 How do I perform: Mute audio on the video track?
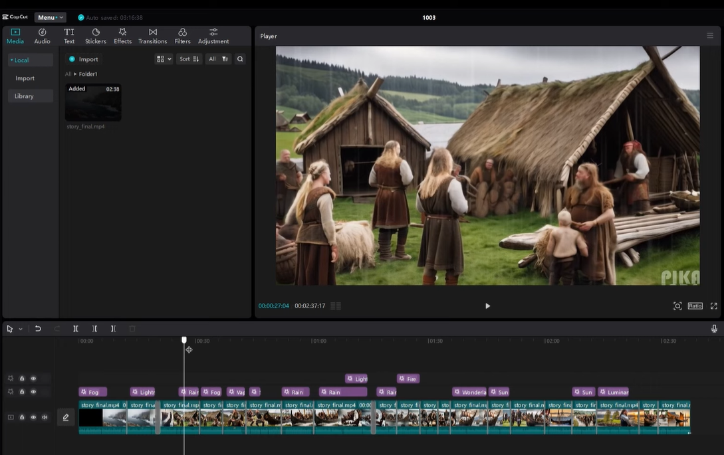44,417
